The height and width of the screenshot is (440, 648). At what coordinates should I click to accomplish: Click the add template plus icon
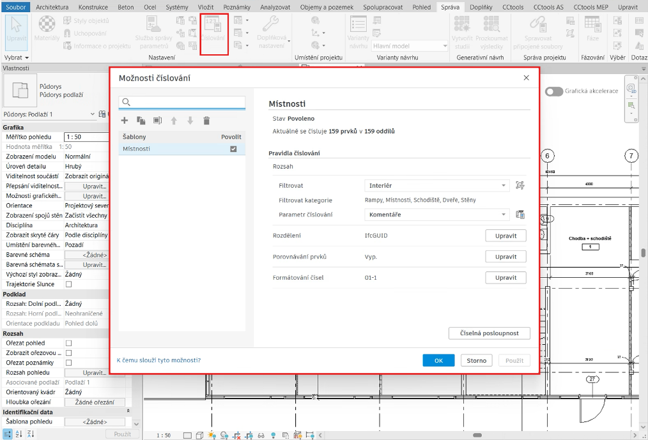tap(125, 121)
